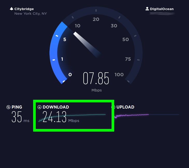Click the 100 mark on gauge
Screen dimensions: 189x168
119,75
